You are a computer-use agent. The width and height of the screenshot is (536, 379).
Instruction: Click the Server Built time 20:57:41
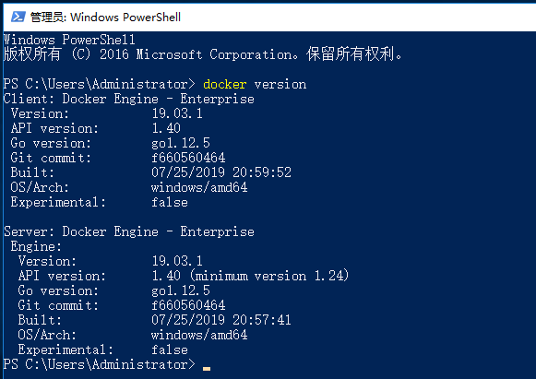[x=262, y=320]
